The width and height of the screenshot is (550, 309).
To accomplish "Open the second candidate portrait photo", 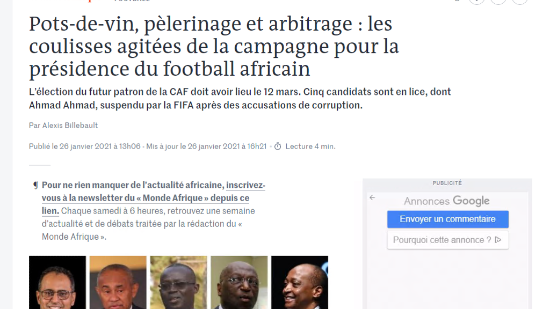I will click(118, 282).
